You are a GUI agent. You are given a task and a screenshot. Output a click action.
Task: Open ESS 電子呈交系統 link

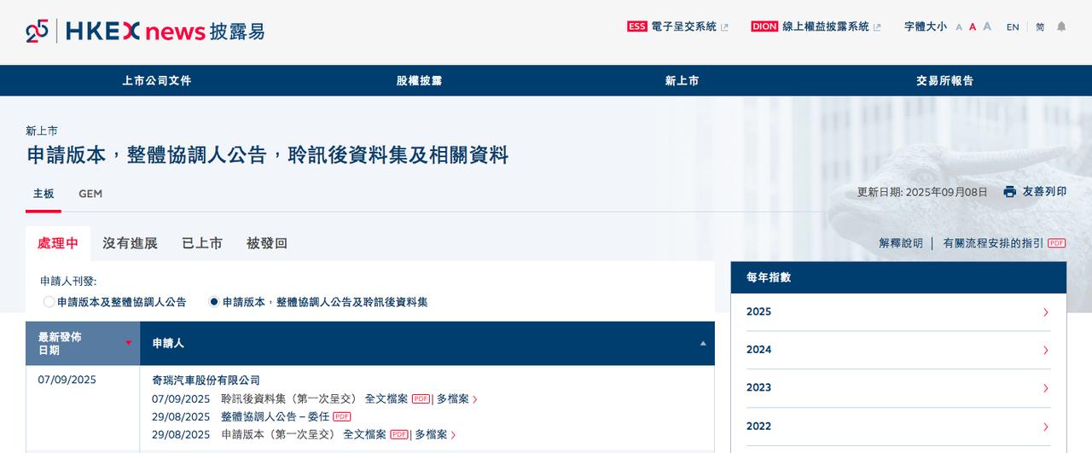click(671, 26)
